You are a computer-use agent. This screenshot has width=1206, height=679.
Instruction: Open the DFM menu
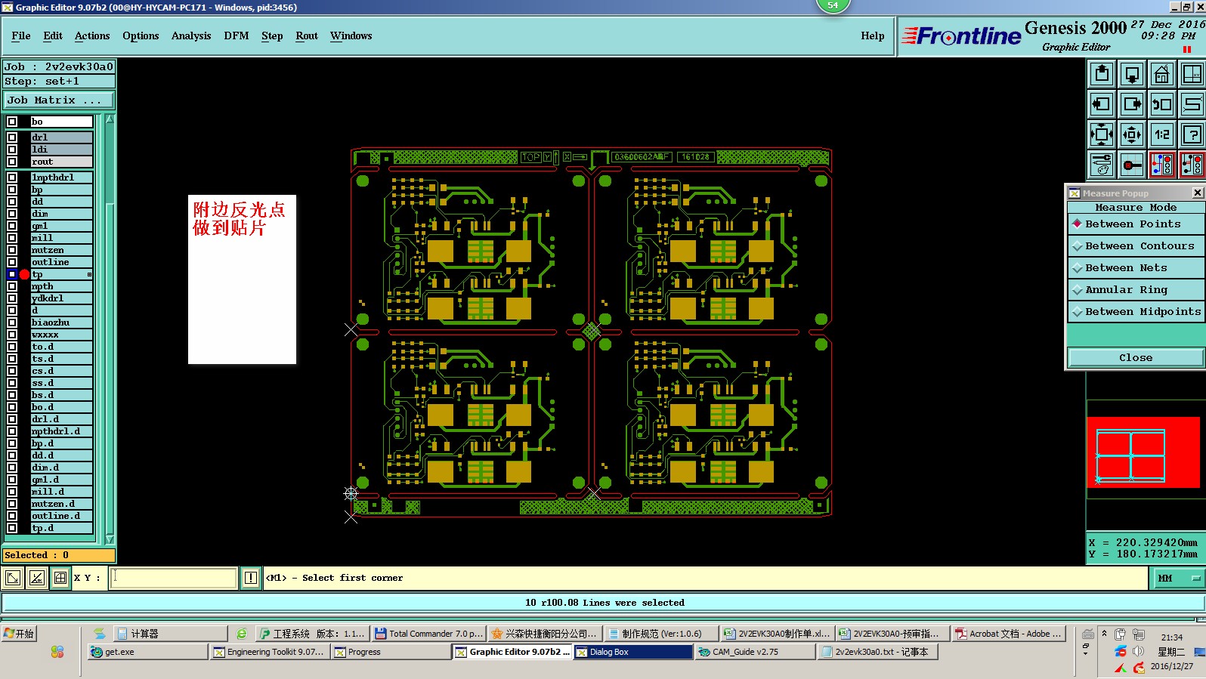237,35
